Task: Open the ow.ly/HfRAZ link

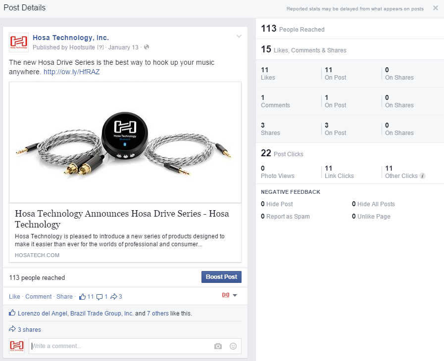Action: tap(72, 72)
